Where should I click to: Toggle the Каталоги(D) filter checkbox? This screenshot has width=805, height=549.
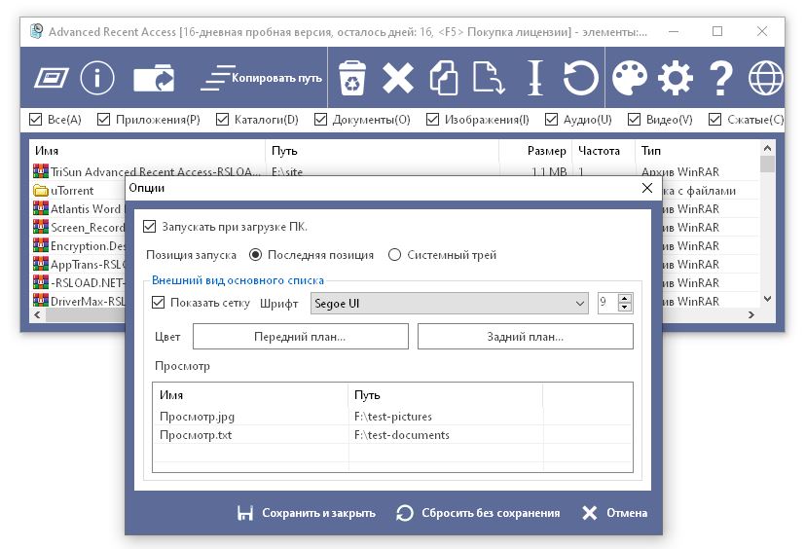(x=222, y=120)
